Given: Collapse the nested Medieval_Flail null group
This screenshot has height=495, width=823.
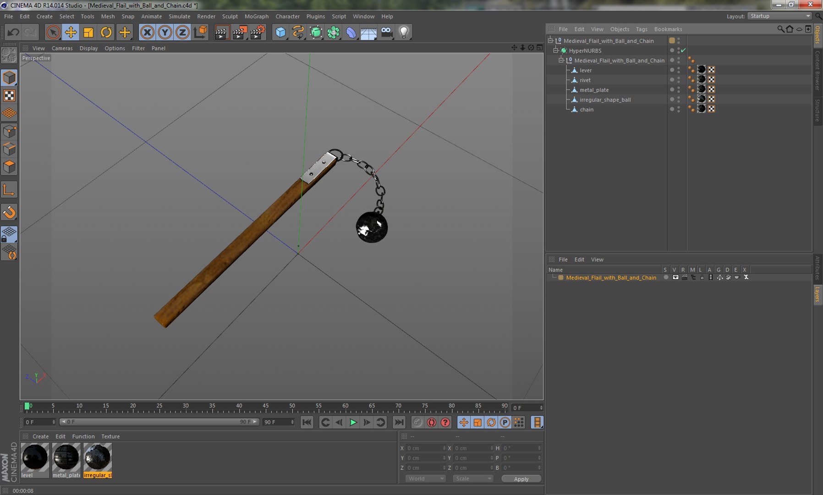Looking at the screenshot, I should coord(560,60).
